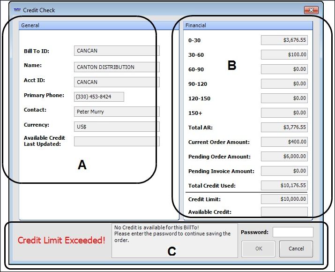Click the 'Primary Phone:' label
The height and width of the screenshot is (272, 335).
tap(44, 95)
